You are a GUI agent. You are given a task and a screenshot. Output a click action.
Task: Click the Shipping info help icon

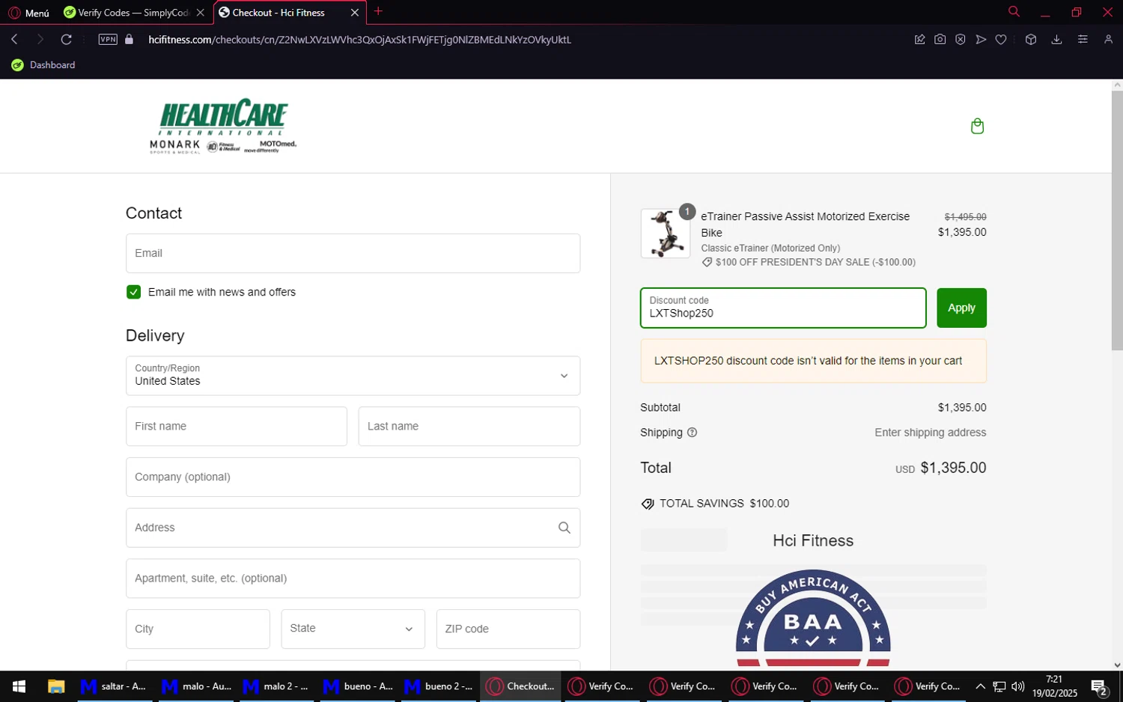point(692,433)
